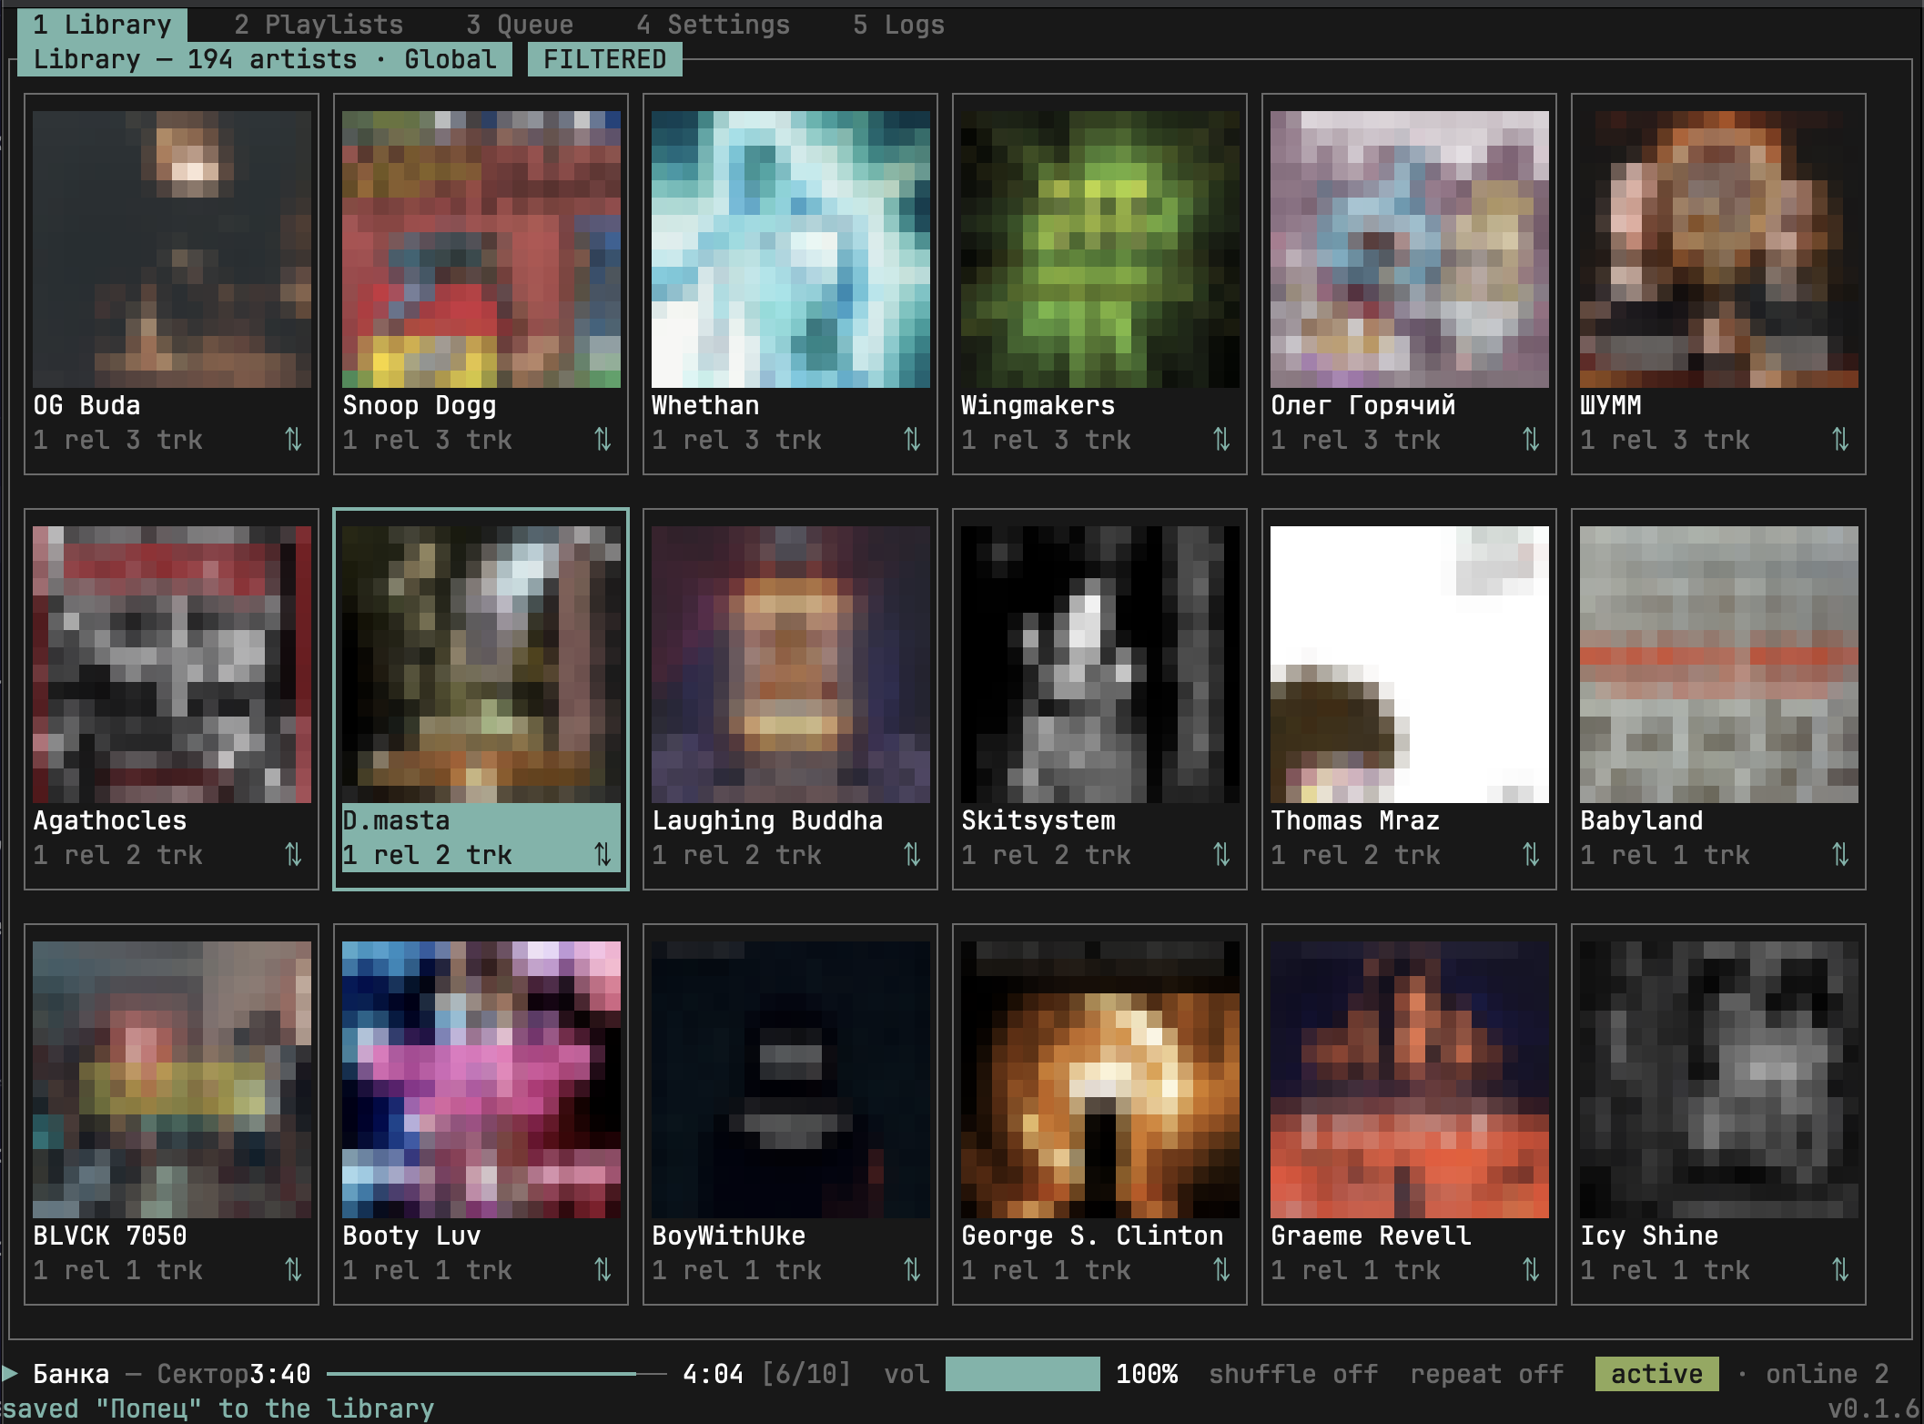Click the saved "Попец" to the library message
The width and height of the screenshot is (1924, 1424).
pos(218,1409)
